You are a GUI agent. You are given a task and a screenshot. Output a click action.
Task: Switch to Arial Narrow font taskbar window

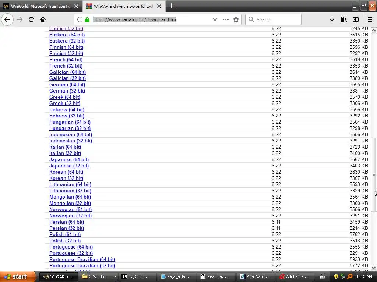click(256, 276)
